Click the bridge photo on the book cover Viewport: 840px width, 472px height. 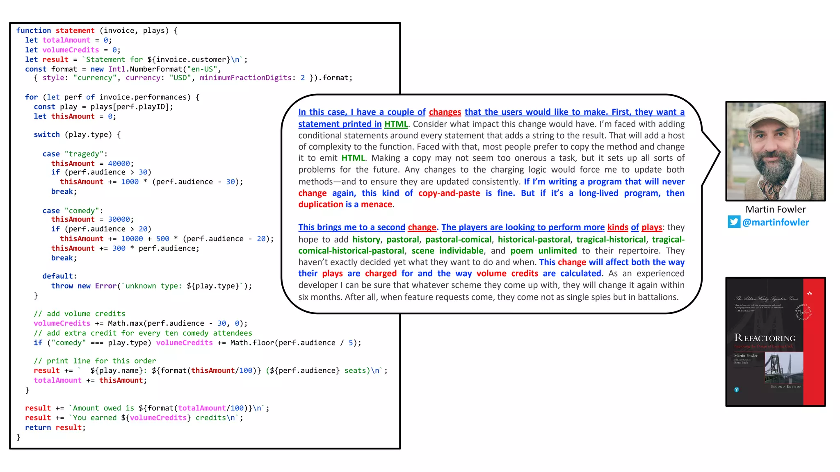coord(784,367)
